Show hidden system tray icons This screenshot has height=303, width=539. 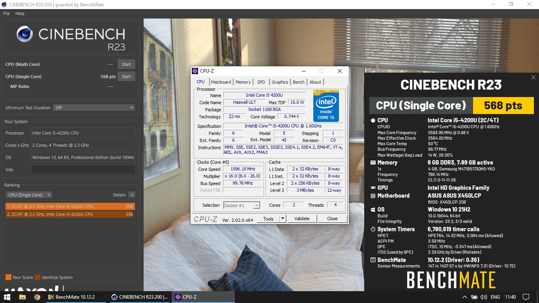pyautogui.click(x=464, y=297)
